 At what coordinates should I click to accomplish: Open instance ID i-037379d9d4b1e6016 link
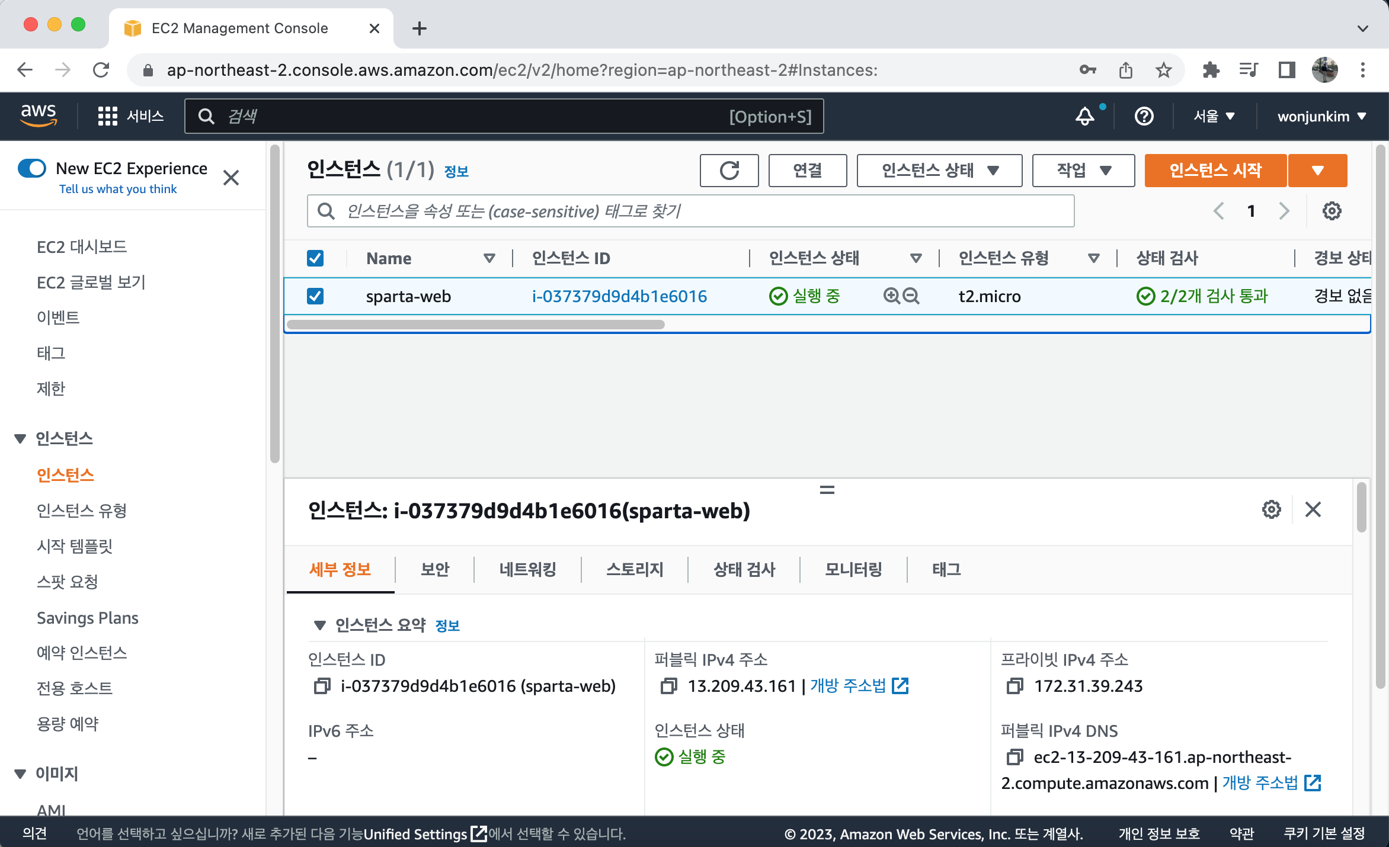(x=619, y=296)
